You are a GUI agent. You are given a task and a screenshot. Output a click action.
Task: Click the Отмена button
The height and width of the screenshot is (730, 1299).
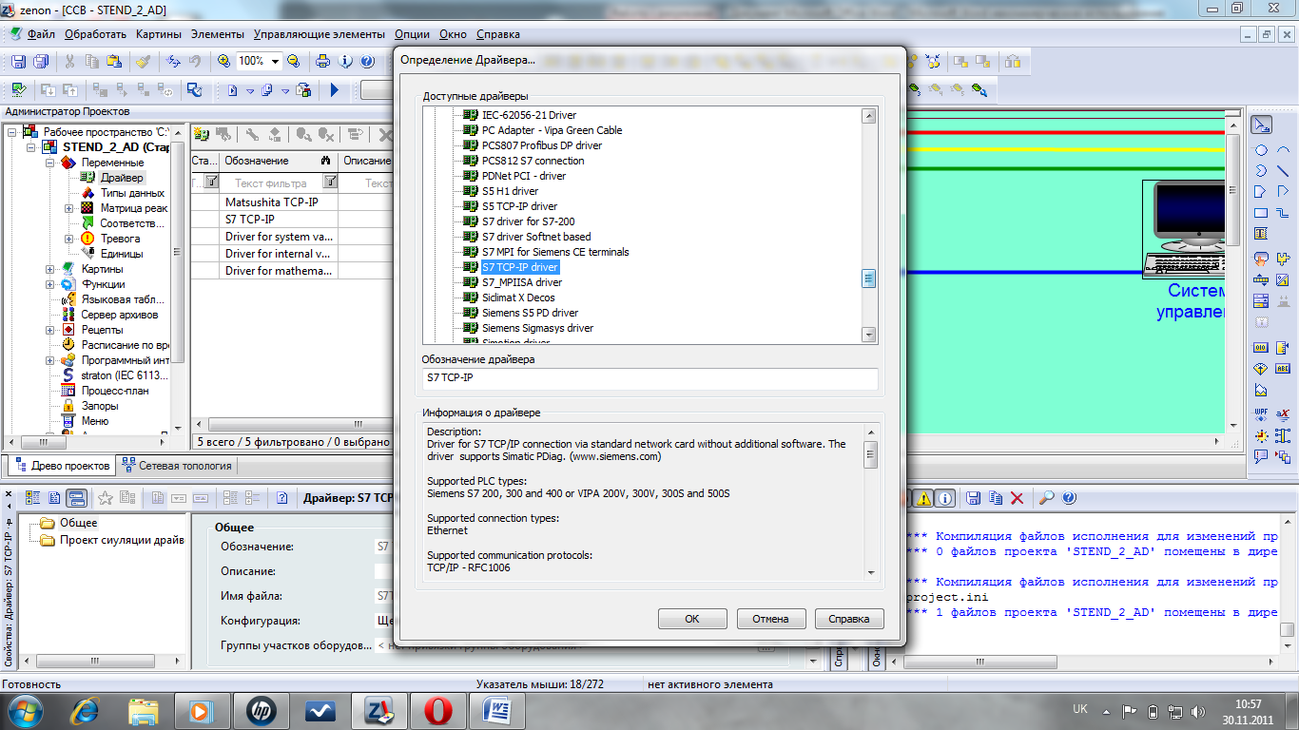770,619
